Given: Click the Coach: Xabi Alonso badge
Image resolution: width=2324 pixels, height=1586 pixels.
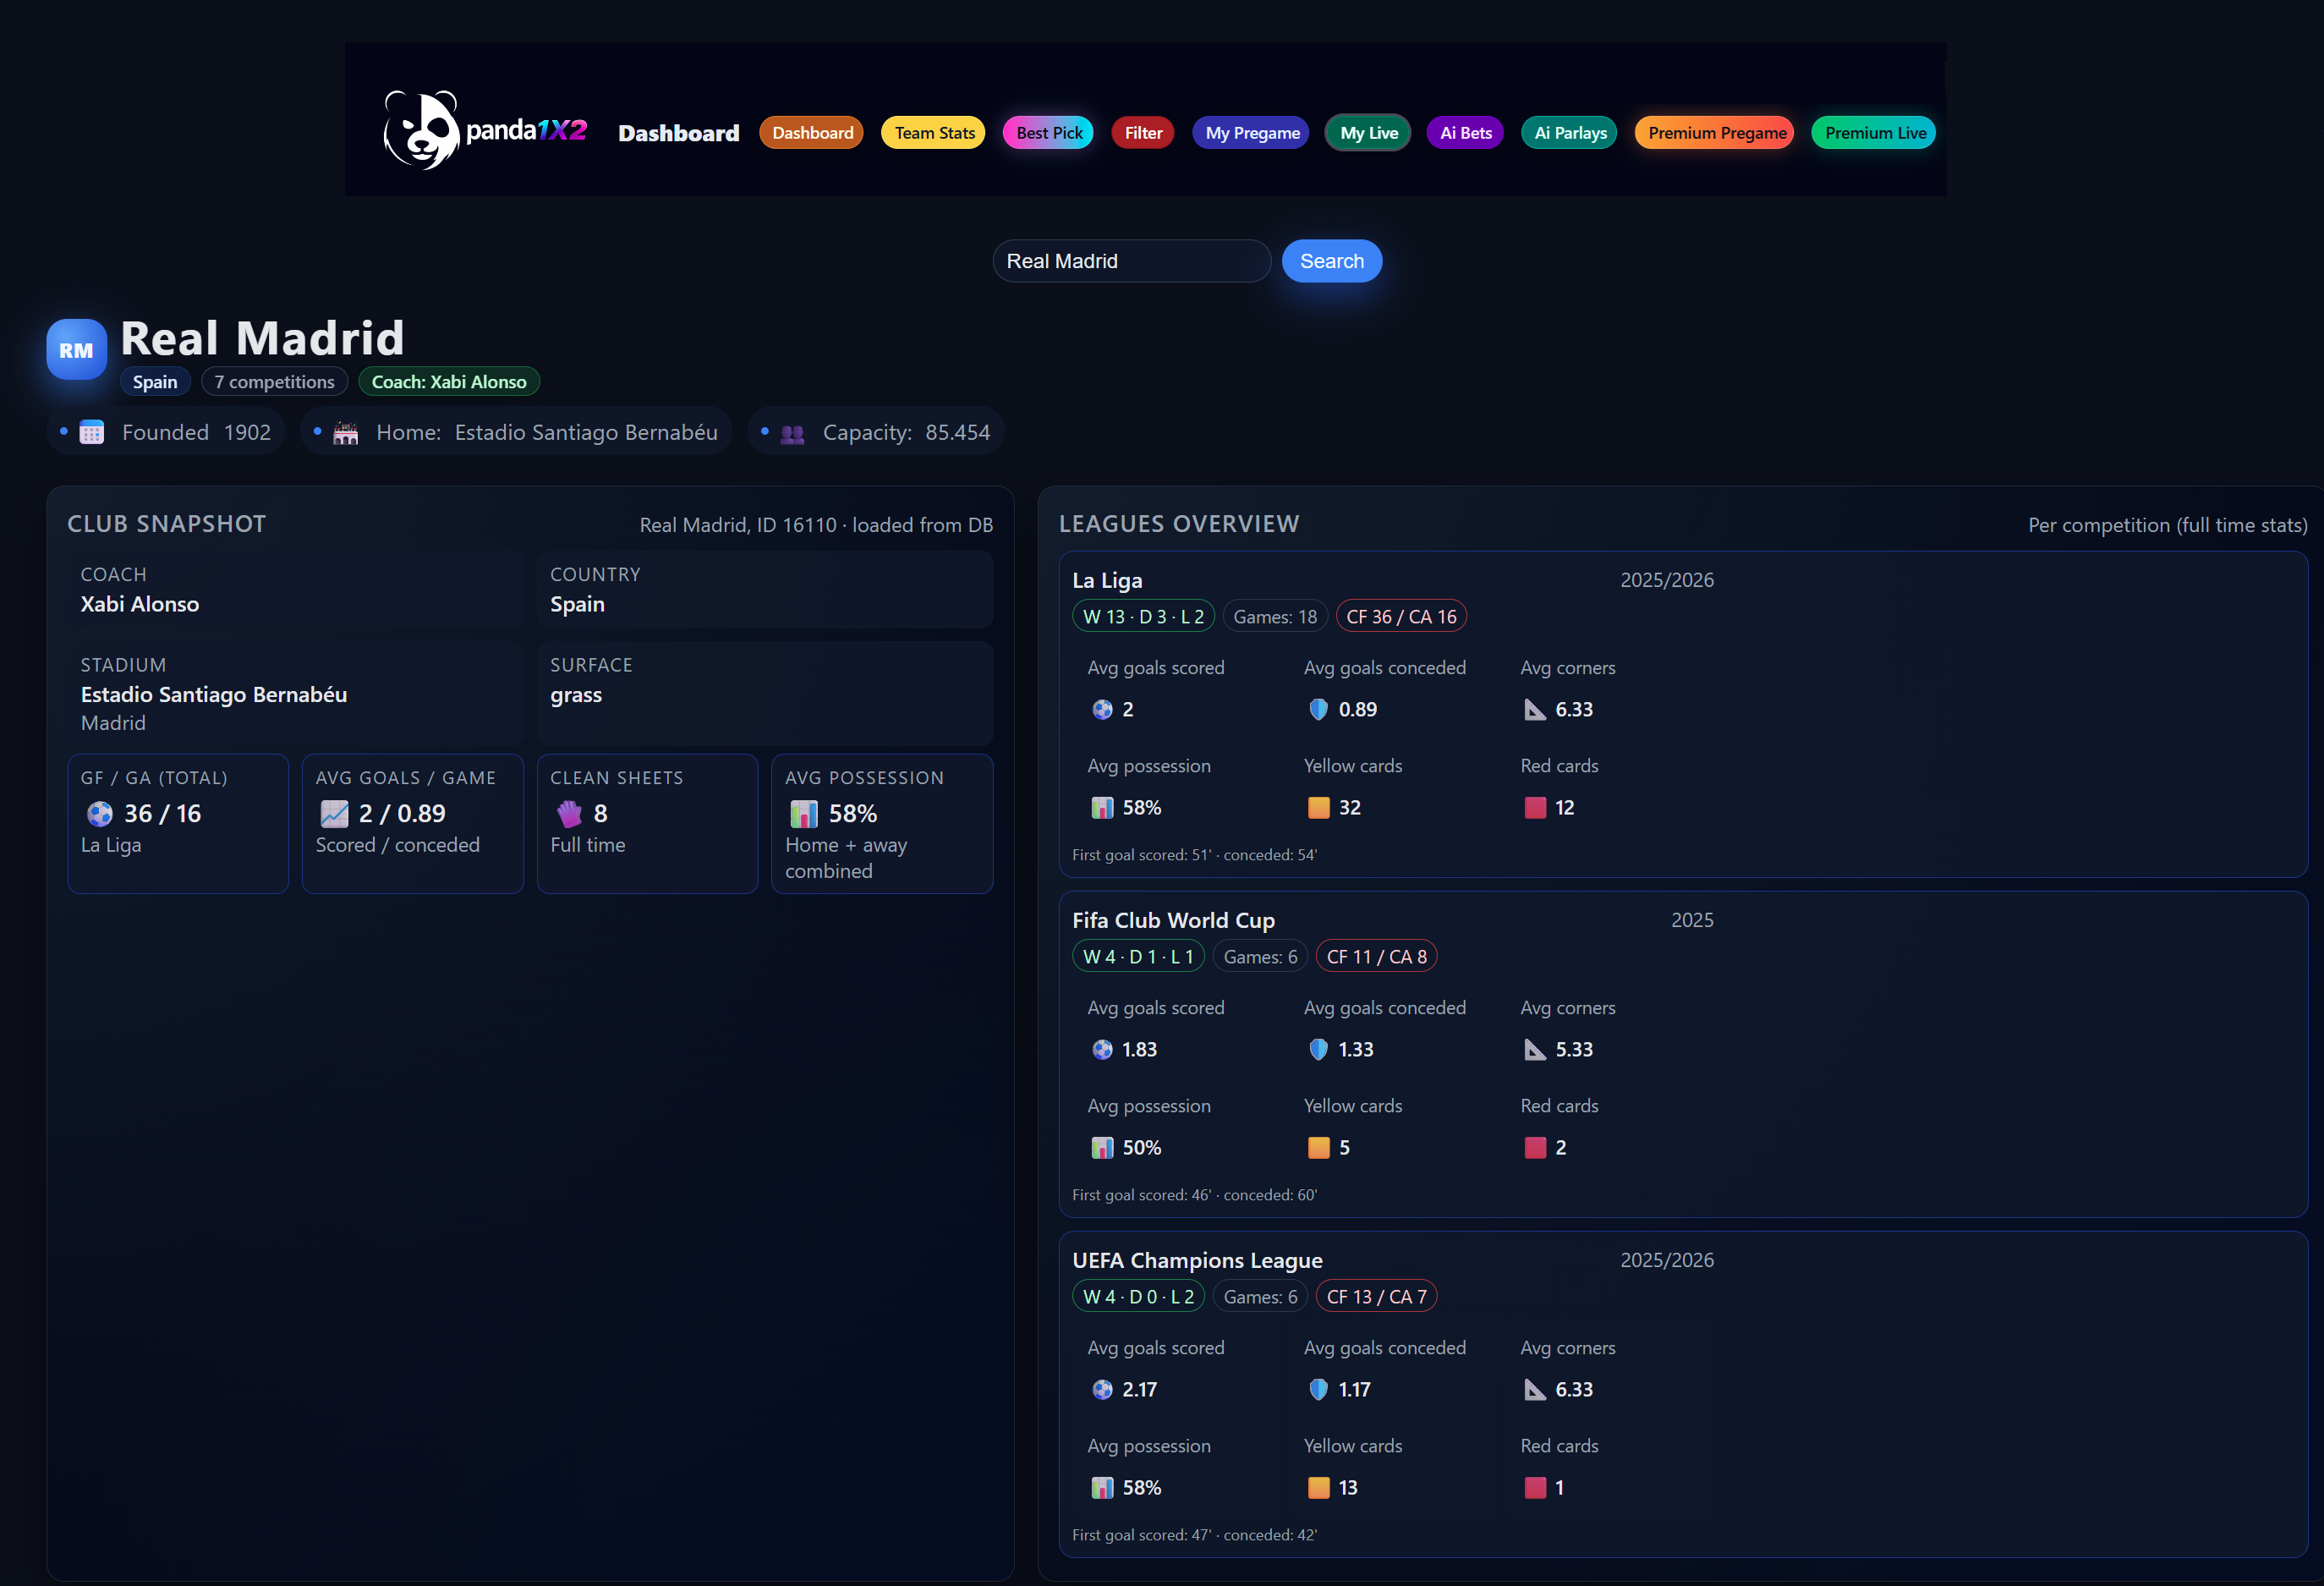Looking at the screenshot, I should 449,382.
